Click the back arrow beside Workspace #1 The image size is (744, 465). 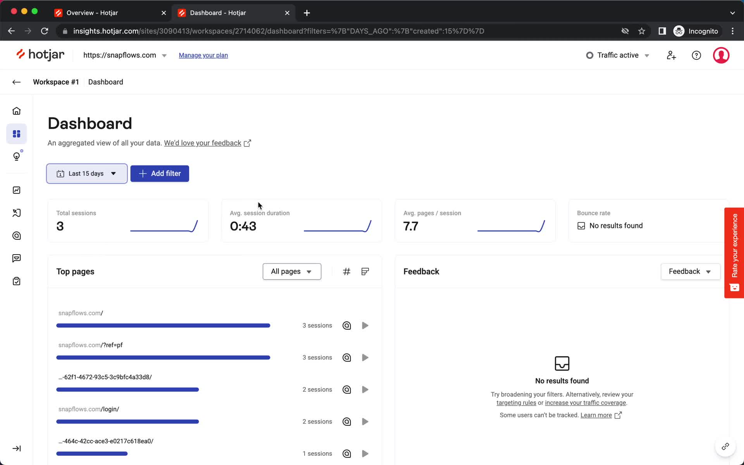point(16,82)
